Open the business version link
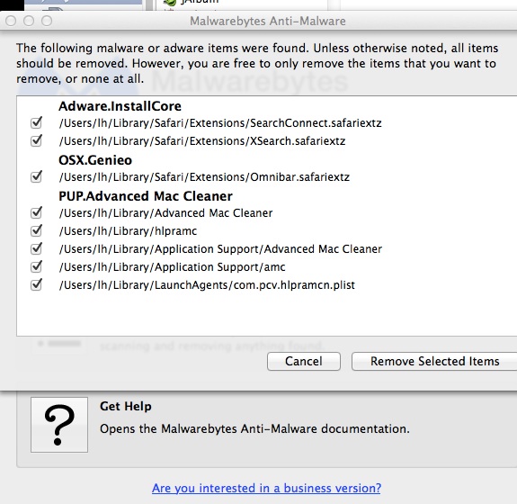 (x=266, y=488)
